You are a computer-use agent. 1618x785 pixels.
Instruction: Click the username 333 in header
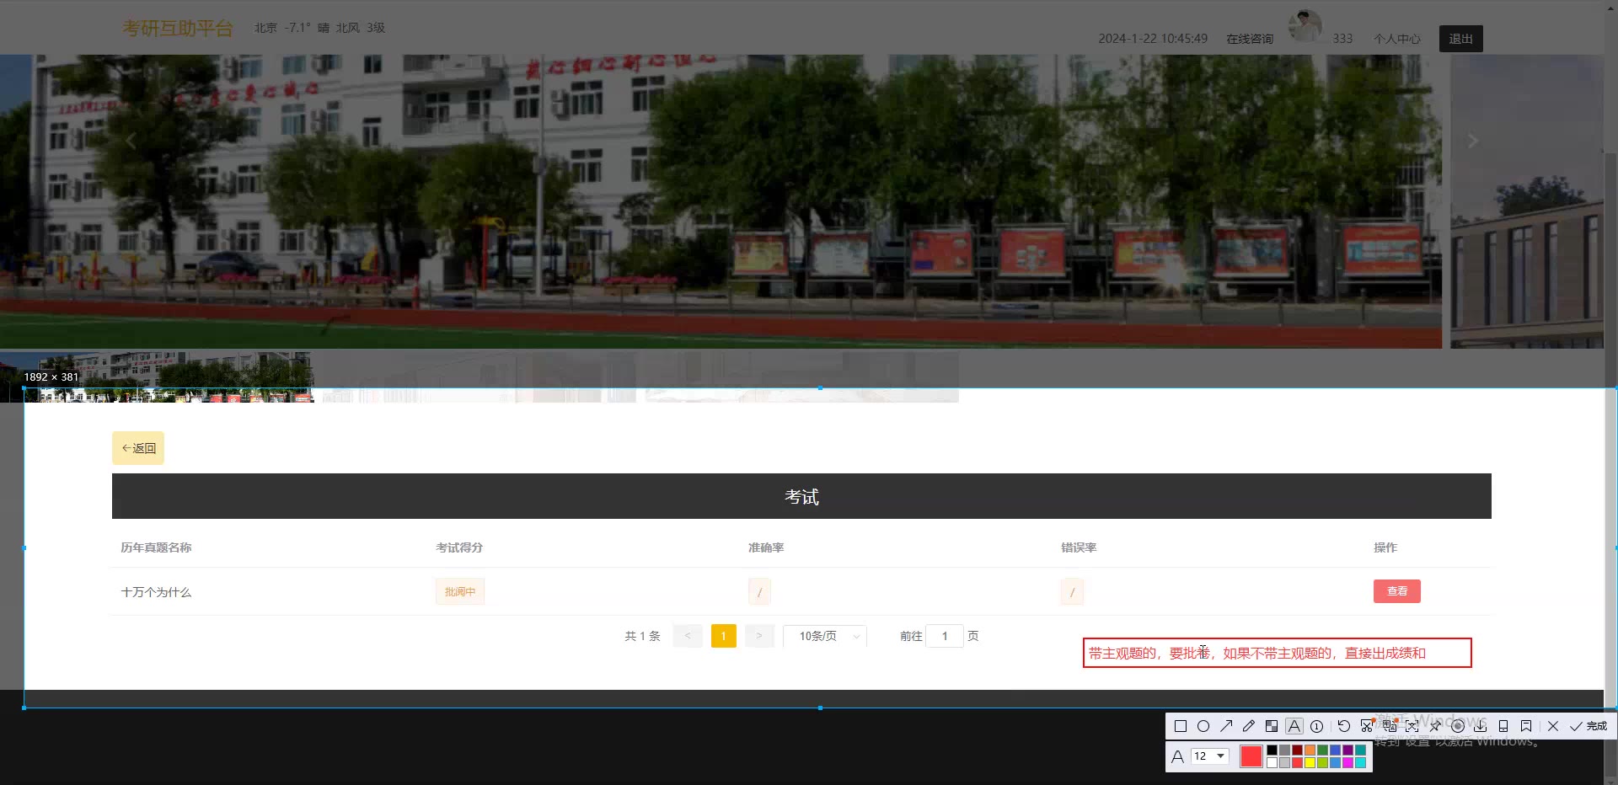[1342, 39]
